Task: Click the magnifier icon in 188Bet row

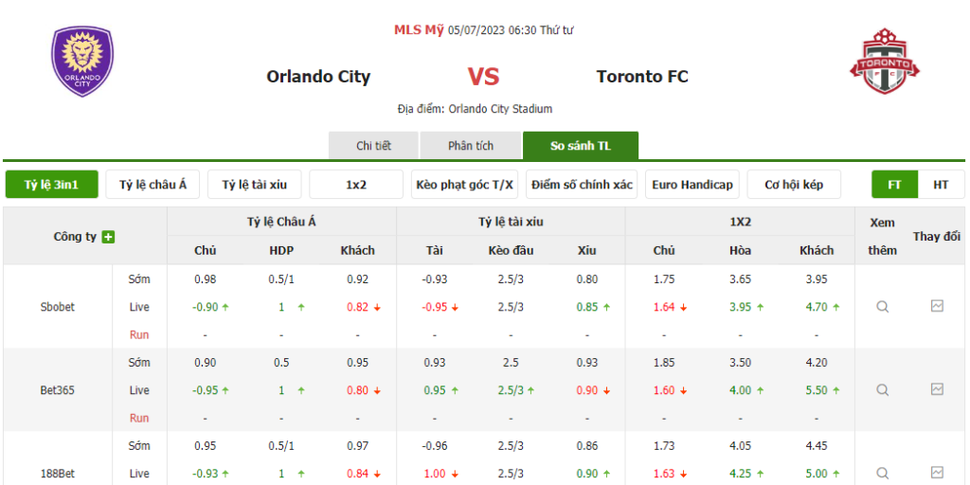Action: coord(883,474)
